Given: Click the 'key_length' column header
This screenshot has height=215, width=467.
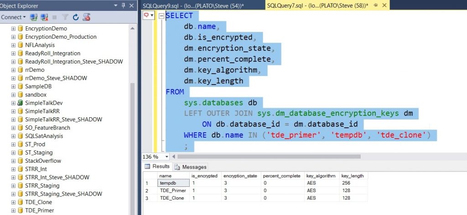Looking at the screenshot, I should 353,176.
